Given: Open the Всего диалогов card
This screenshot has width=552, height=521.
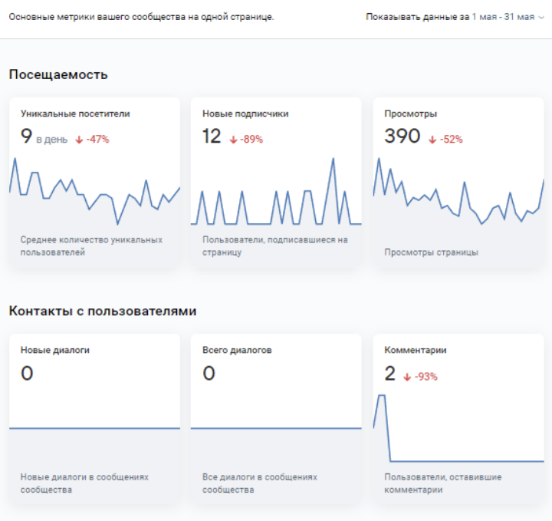Looking at the screenshot, I should (276, 418).
